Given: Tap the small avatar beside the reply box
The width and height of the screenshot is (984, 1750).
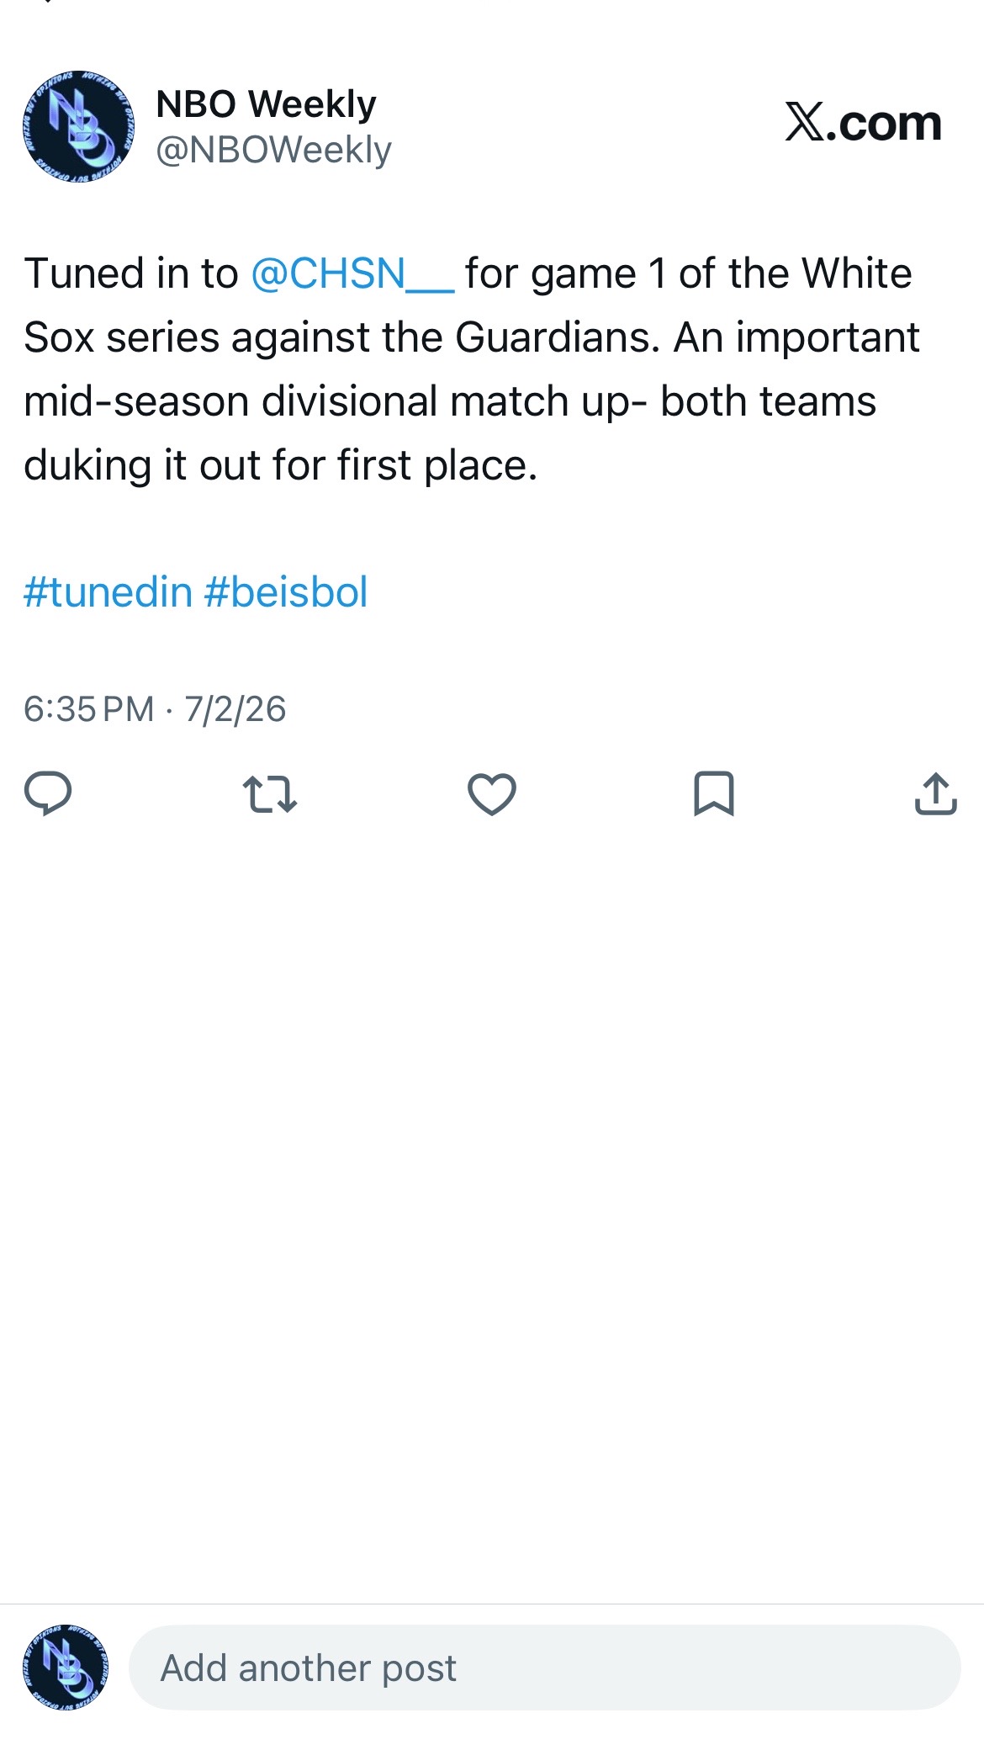Looking at the screenshot, I should pos(66,1667).
